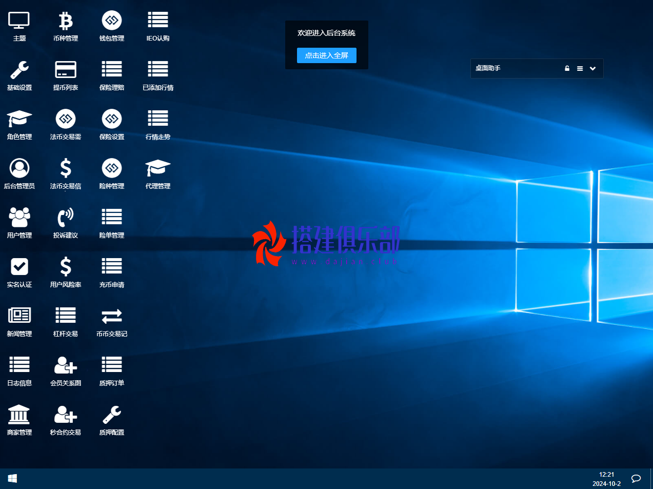Toggle the lock on 桌面助手 widget

point(567,68)
